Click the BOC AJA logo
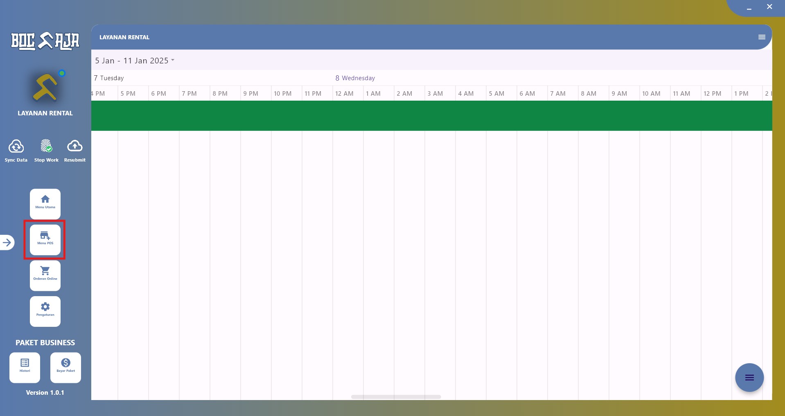 point(45,41)
